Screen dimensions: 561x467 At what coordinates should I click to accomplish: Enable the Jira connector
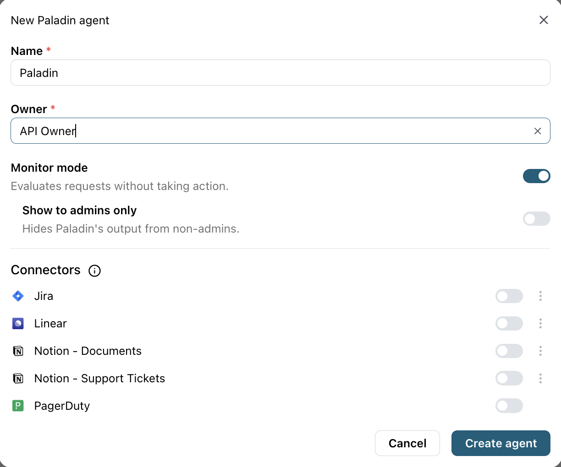tap(509, 296)
